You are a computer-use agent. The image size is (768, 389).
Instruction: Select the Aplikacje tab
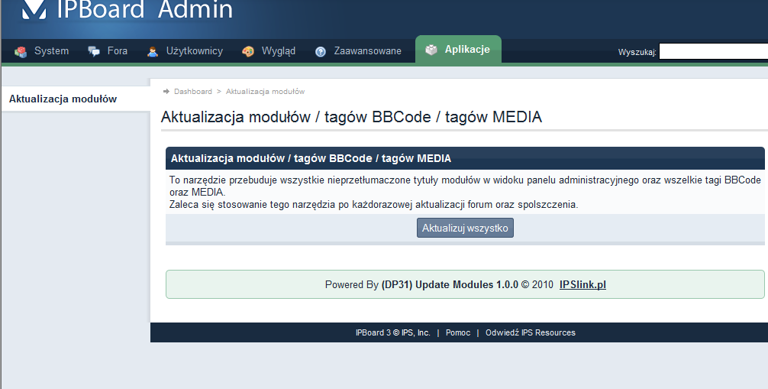pos(458,50)
